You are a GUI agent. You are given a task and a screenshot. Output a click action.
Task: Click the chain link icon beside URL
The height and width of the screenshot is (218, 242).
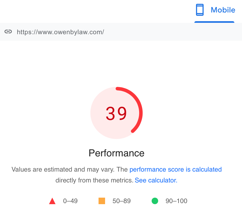(x=8, y=32)
